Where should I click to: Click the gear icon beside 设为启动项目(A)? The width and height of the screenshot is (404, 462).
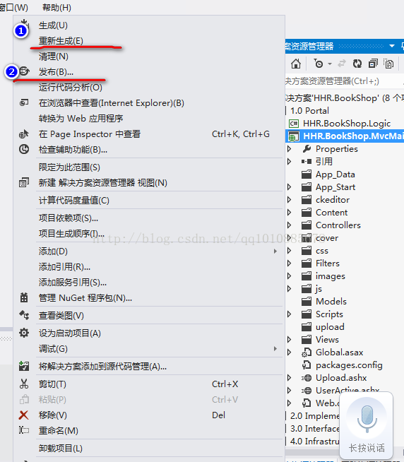pyautogui.click(x=24, y=333)
